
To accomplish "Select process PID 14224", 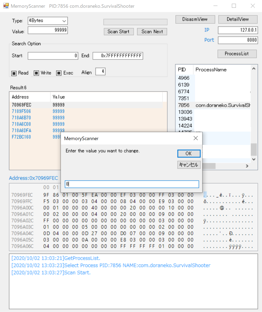I will point(185,126).
